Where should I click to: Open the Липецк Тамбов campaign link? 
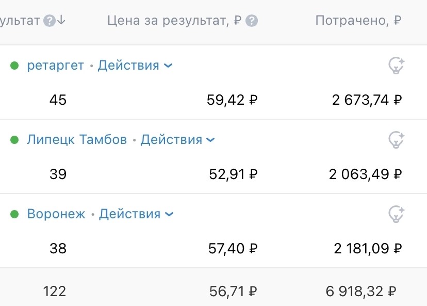point(77,140)
